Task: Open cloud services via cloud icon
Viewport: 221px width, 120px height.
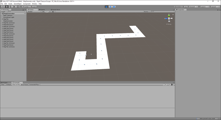Action: click(186, 7)
